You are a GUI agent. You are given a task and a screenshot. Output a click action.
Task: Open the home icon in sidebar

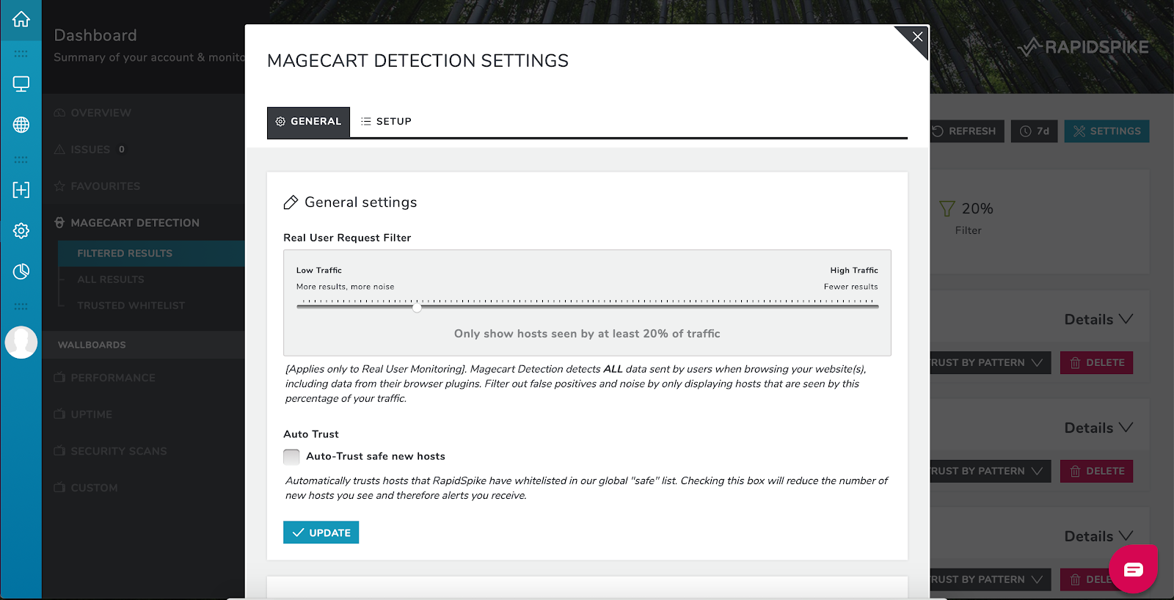point(21,20)
